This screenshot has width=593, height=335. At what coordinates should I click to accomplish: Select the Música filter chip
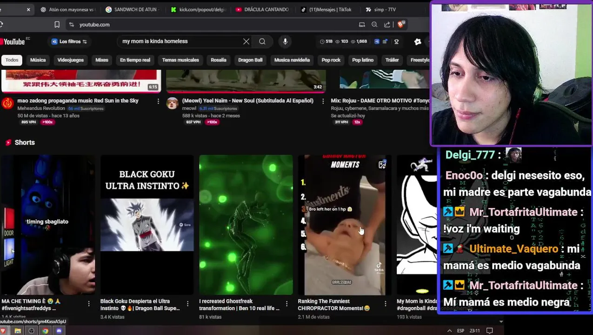38,60
